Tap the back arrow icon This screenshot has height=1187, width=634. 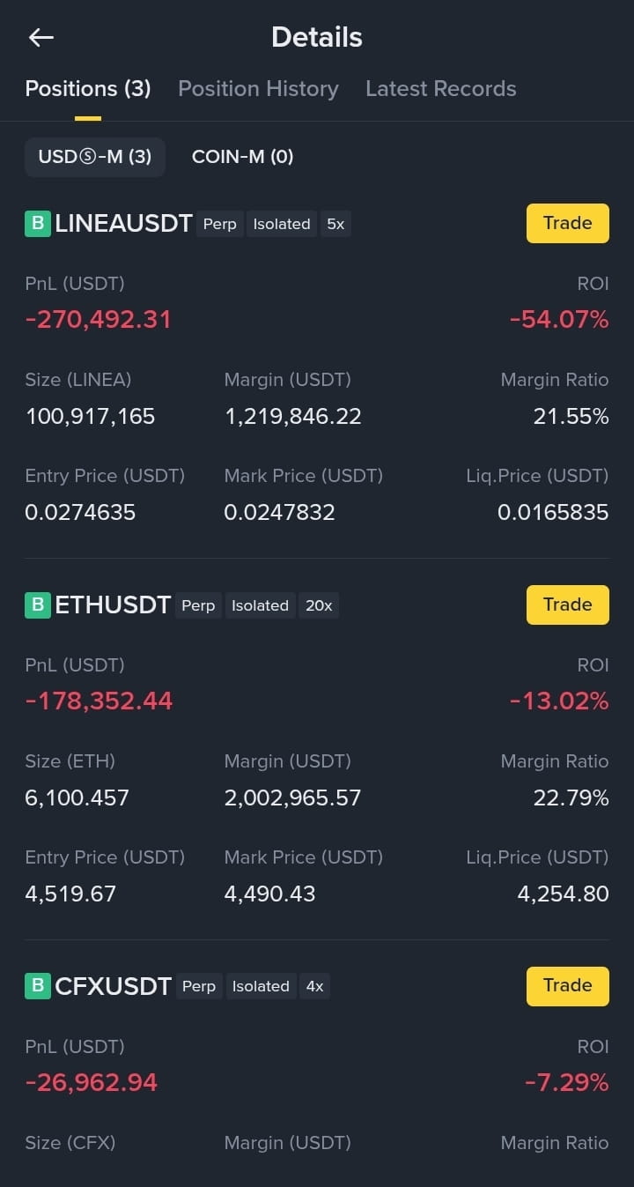coord(41,37)
